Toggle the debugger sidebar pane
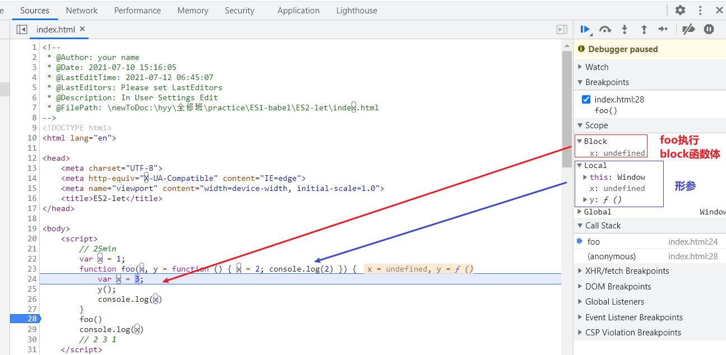Screen dimensions: 726x355 (561, 29)
